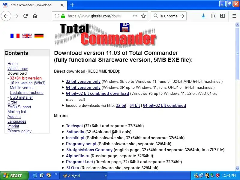Download the 64-bit version only
The width and height of the screenshot is (240, 180).
tap(83, 87)
